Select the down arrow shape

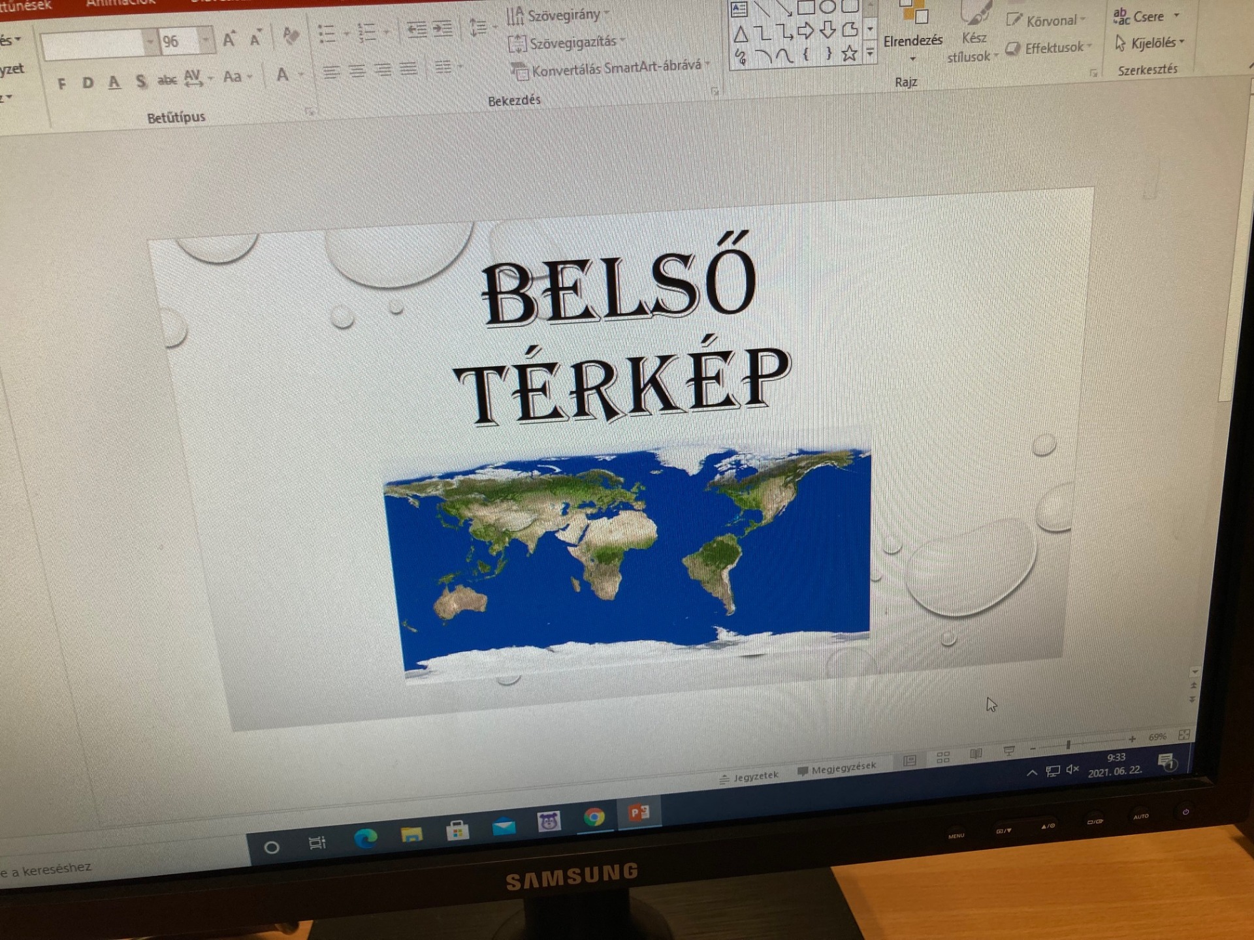pos(828,30)
